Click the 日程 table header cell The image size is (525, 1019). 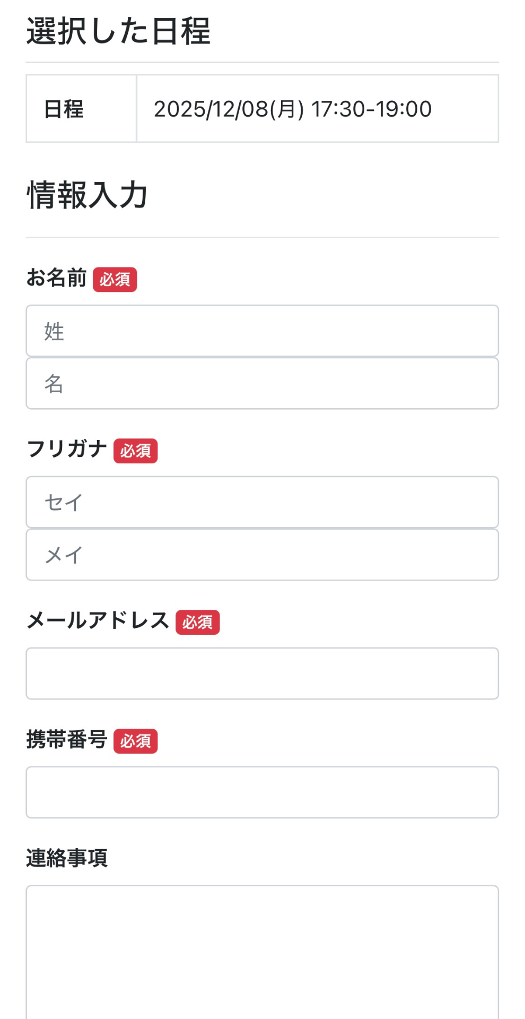[64, 109]
